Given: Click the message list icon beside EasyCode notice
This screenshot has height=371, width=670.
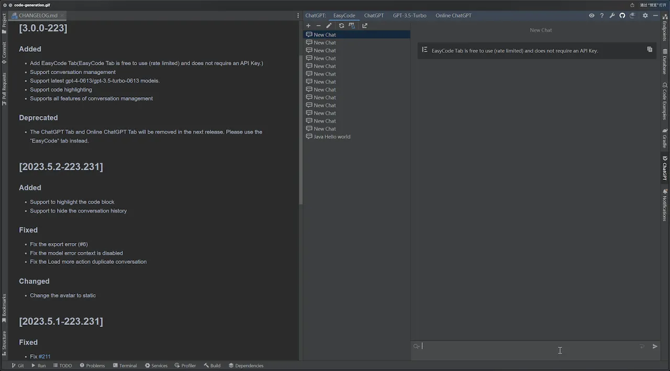Looking at the screenshot, I should pos(425,50).
